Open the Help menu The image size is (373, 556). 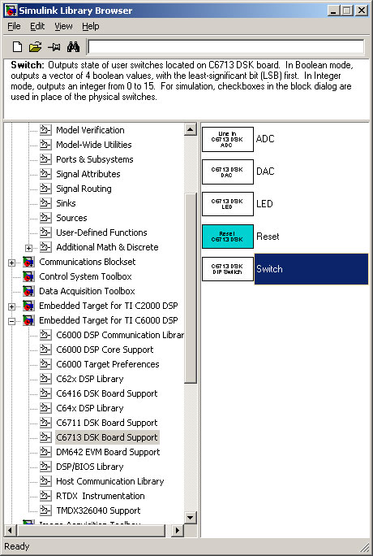[91, 26]
